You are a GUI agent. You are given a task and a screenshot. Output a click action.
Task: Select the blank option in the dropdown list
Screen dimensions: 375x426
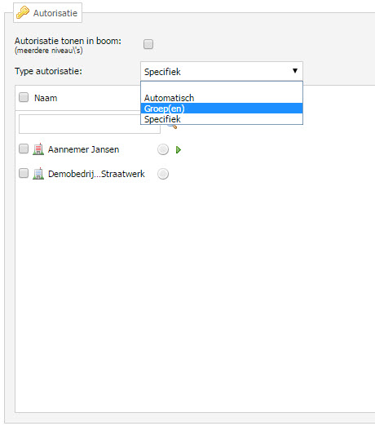tap(222, 87)
